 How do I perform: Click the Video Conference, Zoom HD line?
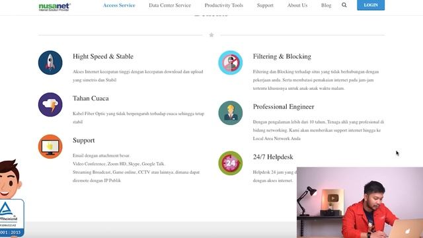[x=119, y=164]
